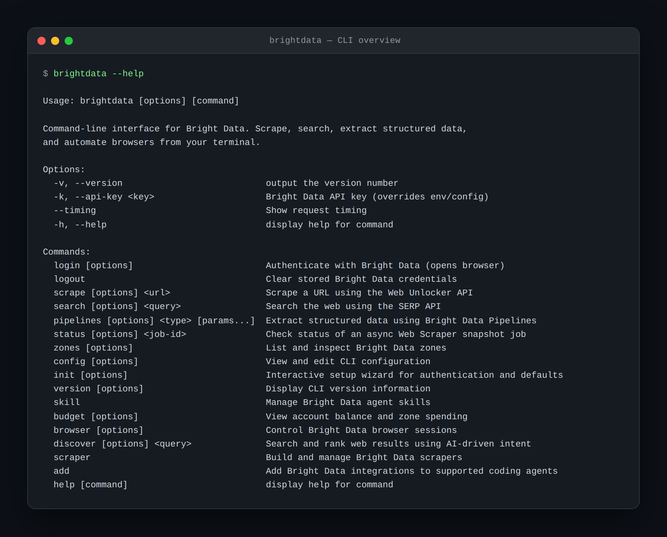Click the green maximize window button
This screenshot has width=667, height=537.
(69, 41)
